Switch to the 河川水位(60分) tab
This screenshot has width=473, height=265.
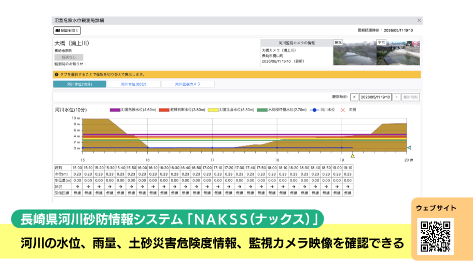(134, 84)
